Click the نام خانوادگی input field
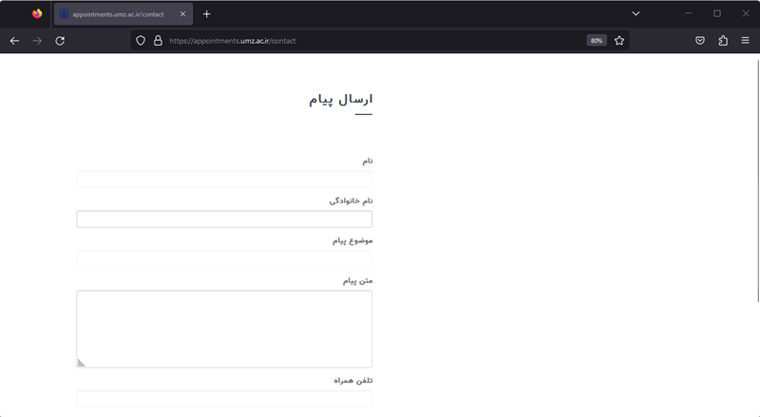The image size is (760, 417). (224, 219)
